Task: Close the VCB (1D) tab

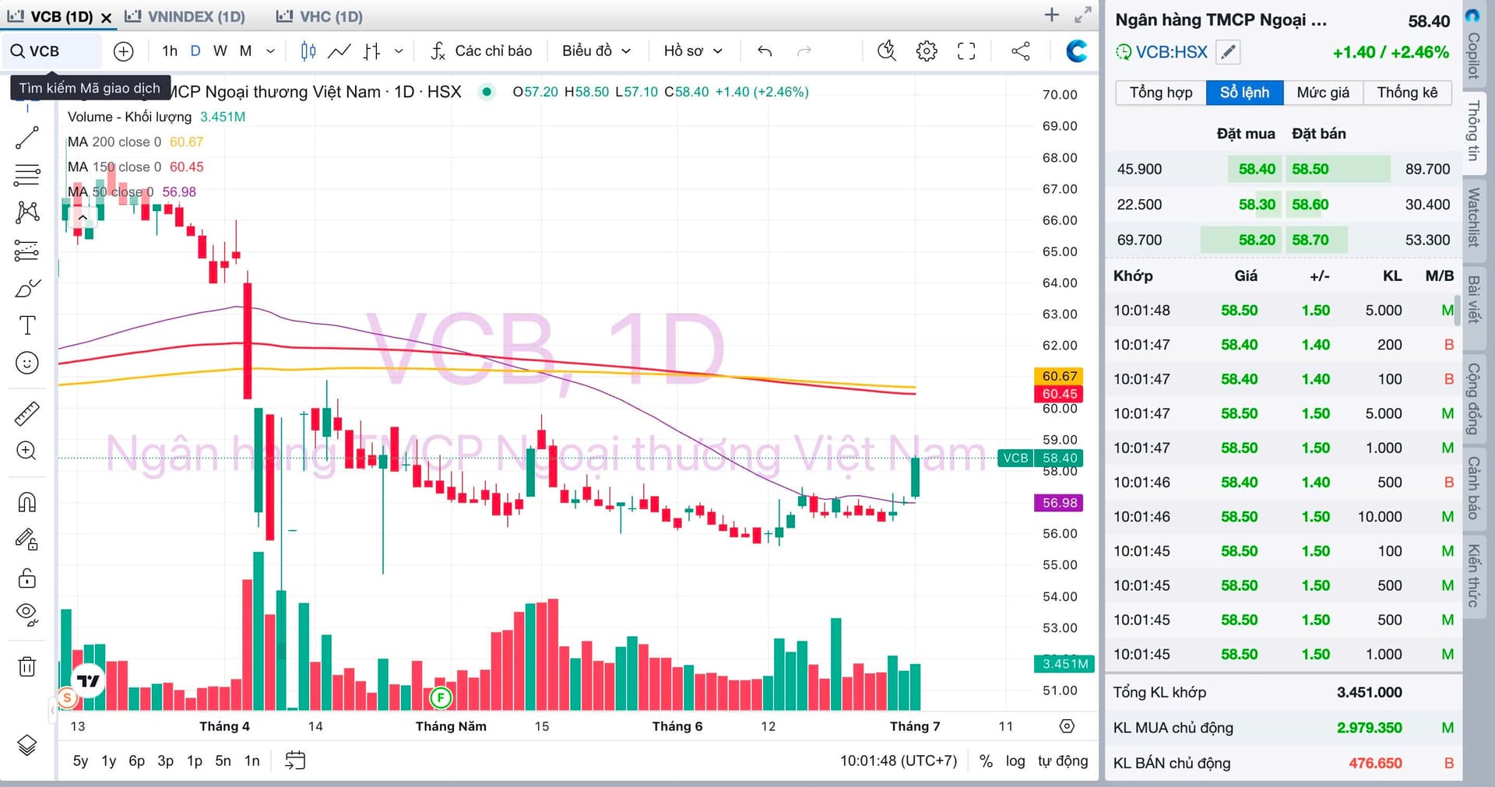Action: [x=107, y=17]
